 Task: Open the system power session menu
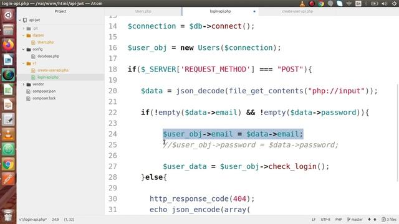click(x=394, y=3)
